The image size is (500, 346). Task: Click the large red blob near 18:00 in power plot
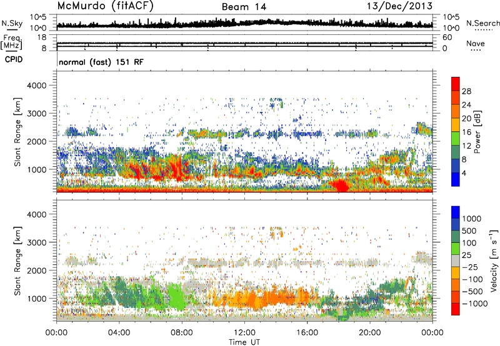340,185
